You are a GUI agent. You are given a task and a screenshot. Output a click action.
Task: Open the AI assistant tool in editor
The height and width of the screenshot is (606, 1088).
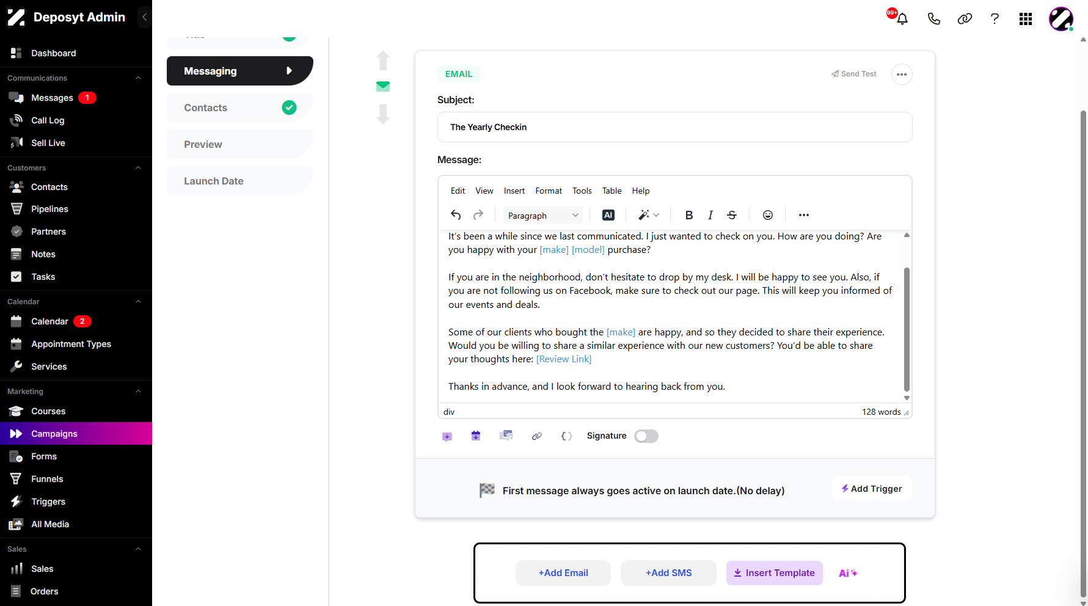608,215
